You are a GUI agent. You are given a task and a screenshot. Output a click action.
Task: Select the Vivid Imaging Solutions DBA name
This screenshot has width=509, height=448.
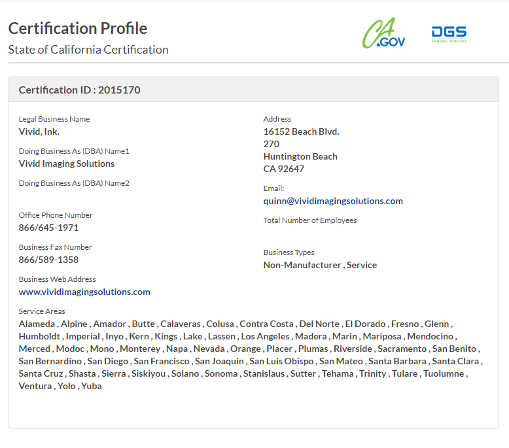click(67, 164)
